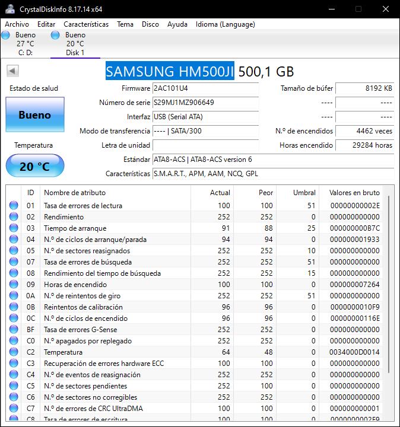Click the transfer mode field SATA/300
The image size is (400, 427).
(x=205, y=131)
